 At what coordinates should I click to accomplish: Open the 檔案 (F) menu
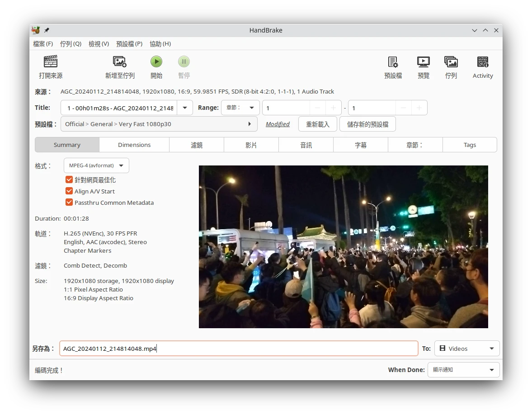coord(43,44)
